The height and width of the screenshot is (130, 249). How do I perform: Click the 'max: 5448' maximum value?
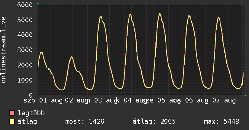click(x=222, y=122)
